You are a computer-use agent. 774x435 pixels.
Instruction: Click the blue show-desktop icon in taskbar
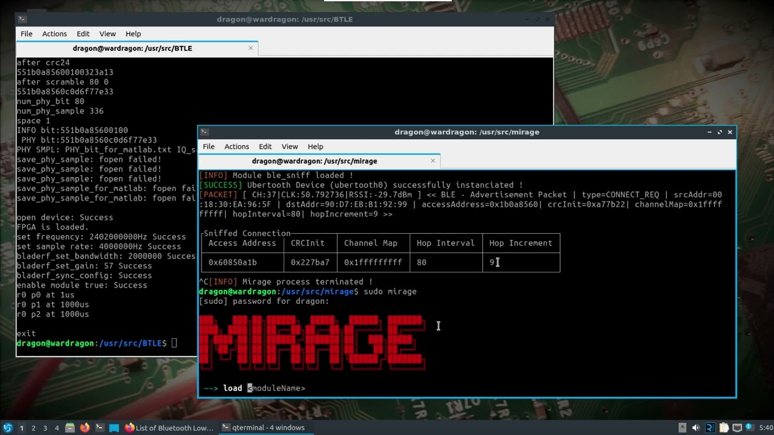114,428
